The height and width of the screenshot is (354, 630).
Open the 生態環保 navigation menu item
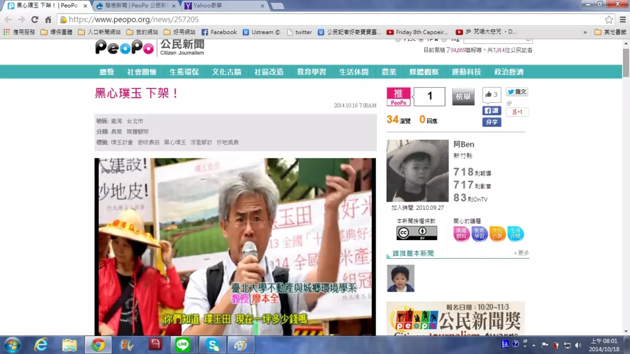click(x=184, y=72)
